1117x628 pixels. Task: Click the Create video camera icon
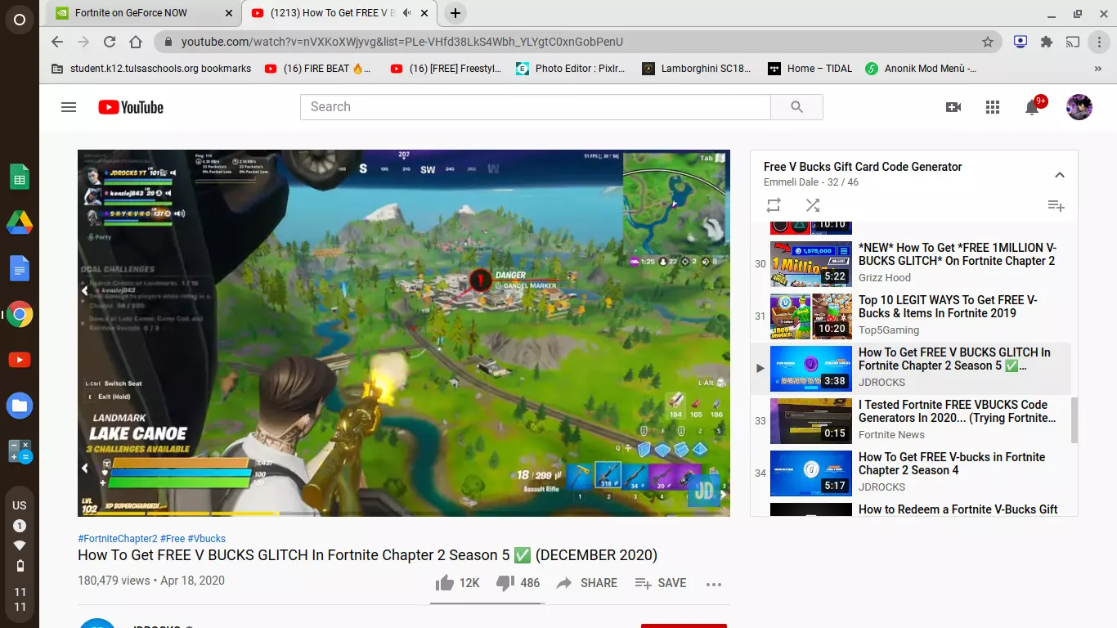pos(953,107)
